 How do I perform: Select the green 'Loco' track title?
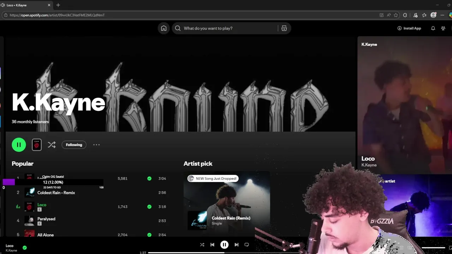pos(42,205)
